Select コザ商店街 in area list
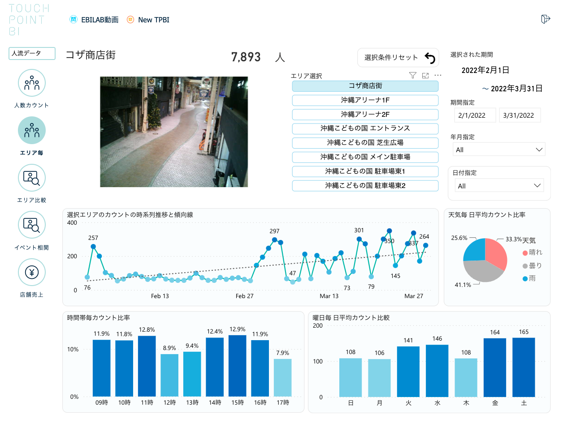 365,86
